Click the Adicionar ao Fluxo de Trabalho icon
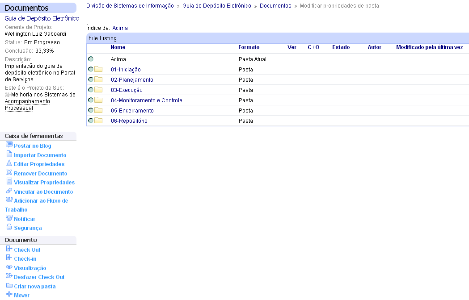This screenshot has width=469, height=300. [x=9, y=200]
